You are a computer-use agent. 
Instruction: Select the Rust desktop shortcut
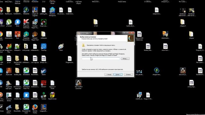tap(18, 35)
